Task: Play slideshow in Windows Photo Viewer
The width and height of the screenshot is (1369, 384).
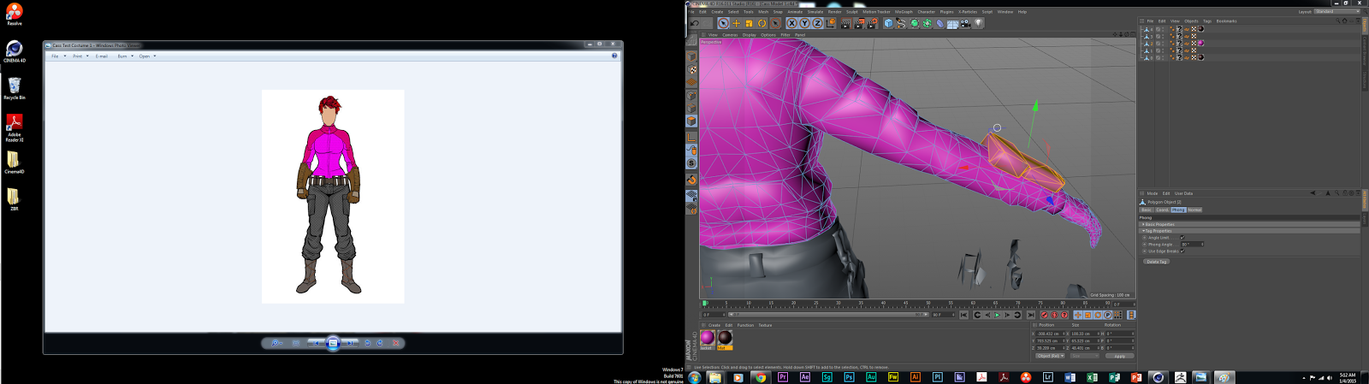Action: (333, 343)
